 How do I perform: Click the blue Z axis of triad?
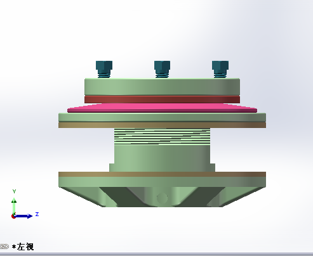coord(23,216)
